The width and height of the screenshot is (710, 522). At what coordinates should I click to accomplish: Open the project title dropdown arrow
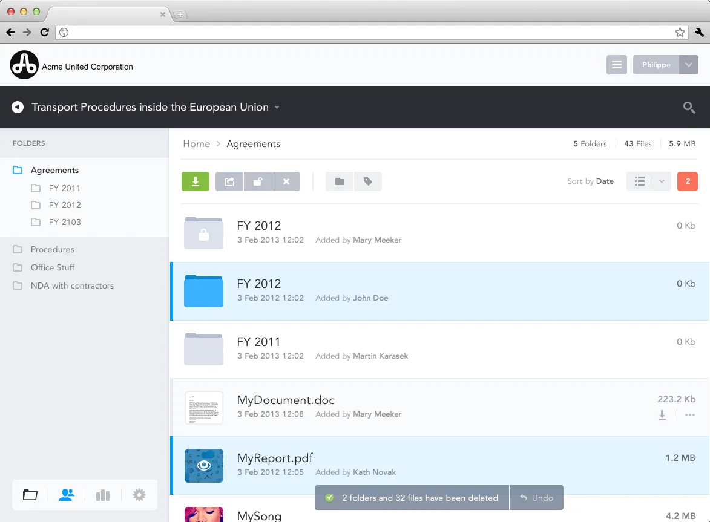pyautogui.click(x=277, y=108)
